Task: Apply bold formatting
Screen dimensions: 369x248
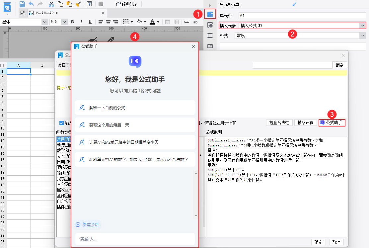Action: tap(72, 22)
